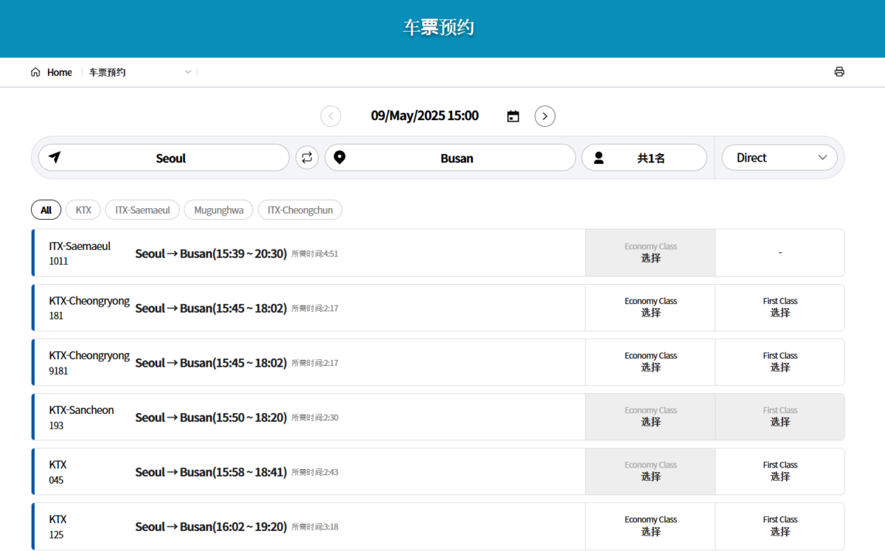Viewport: 885px width, 551px height.
Task: Select the All train filter
Action: click(46, 210)
